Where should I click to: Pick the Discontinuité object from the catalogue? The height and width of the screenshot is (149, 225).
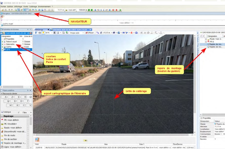click(x=15, y=132)
